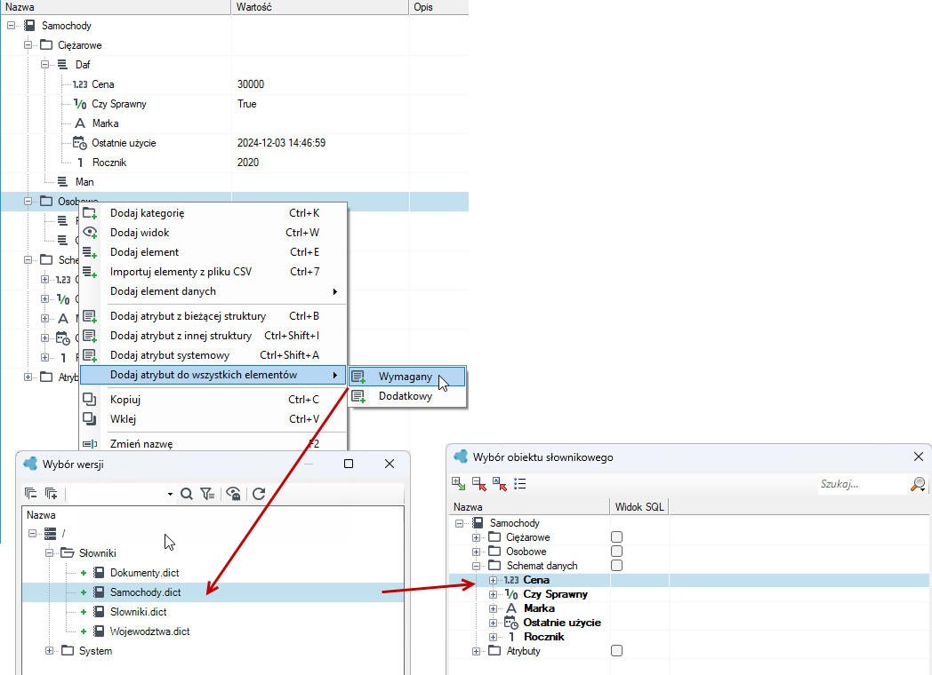The image size is (932, 675).
Task: Select Dokumenty.dict in the version tree
Action: pyautogui.click(x=144, y=573)
